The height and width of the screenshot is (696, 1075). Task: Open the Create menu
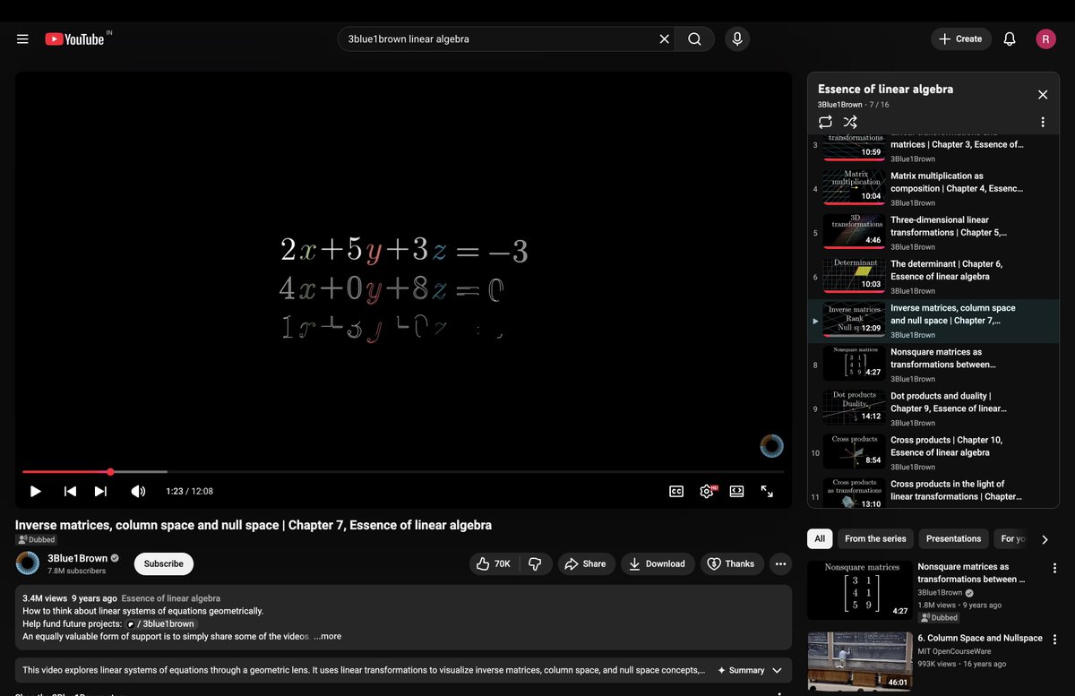click(961, 39)
